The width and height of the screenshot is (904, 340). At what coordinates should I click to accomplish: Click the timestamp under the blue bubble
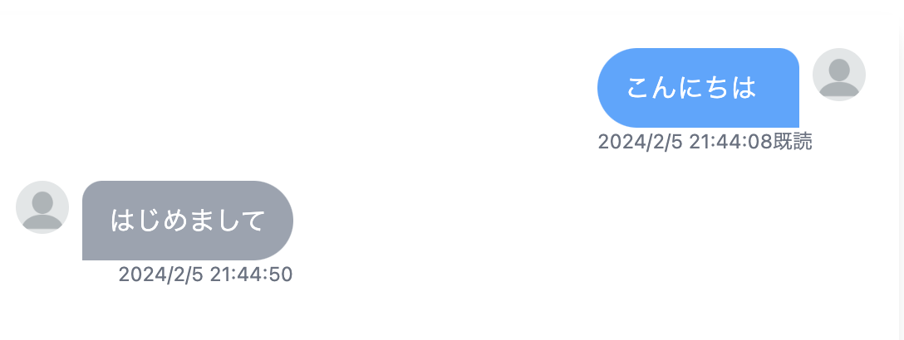(685, 142)
